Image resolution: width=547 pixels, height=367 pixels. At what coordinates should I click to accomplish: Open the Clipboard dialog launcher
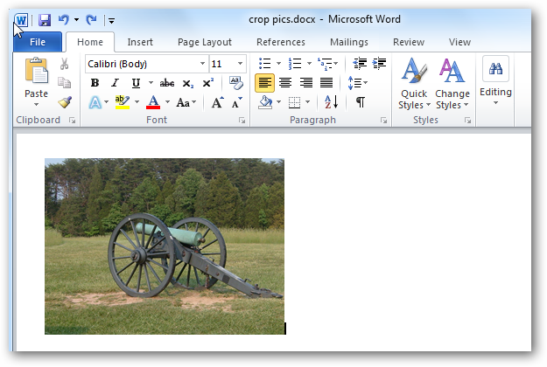click(73, 121)
